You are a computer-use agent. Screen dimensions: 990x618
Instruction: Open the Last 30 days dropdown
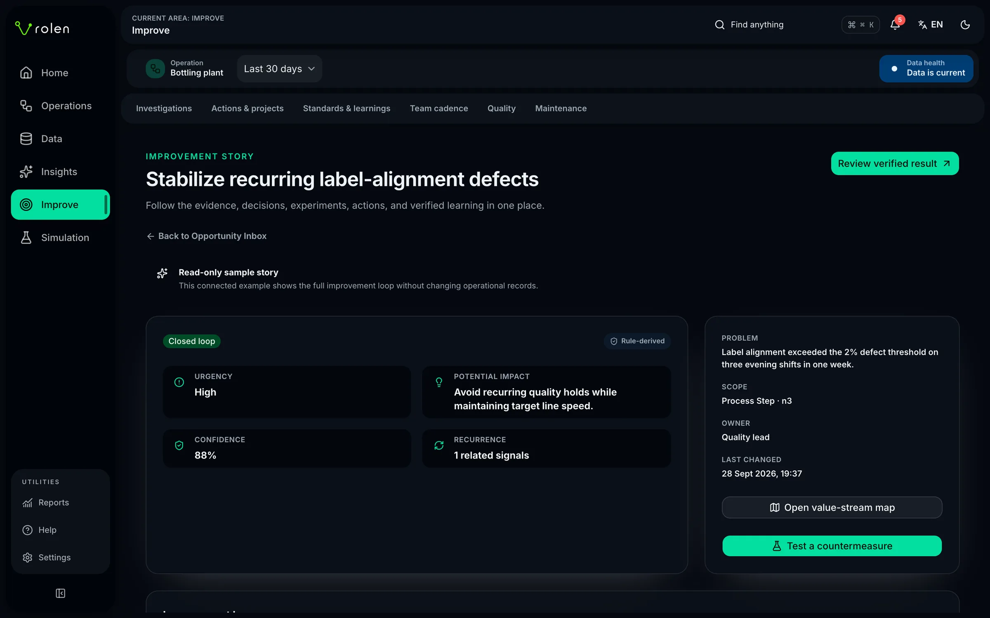[x=279, y=69]
